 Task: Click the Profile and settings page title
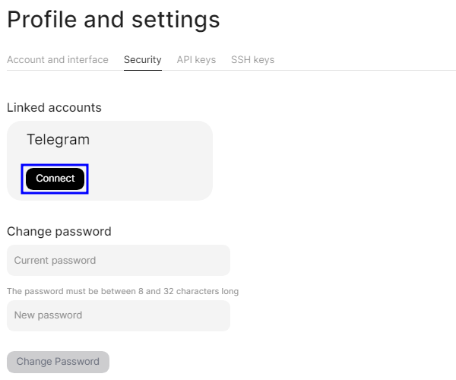point(113,20)
